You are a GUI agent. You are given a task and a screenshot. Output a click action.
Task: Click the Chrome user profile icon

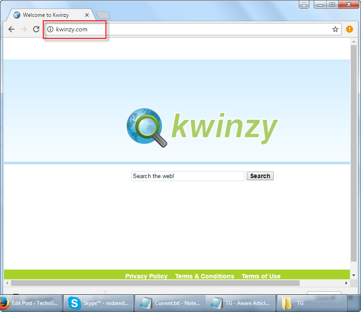(x=304, y=4)
